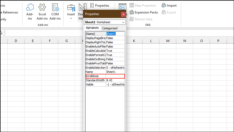Screen dimensions: 234x132
Task: Open Excel Add-ins
Action: pyautogui.click(x=42, y=12)
